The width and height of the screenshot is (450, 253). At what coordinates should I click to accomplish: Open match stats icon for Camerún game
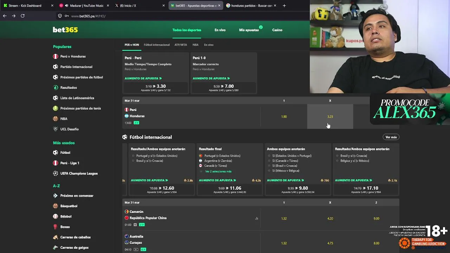(257, 219)
